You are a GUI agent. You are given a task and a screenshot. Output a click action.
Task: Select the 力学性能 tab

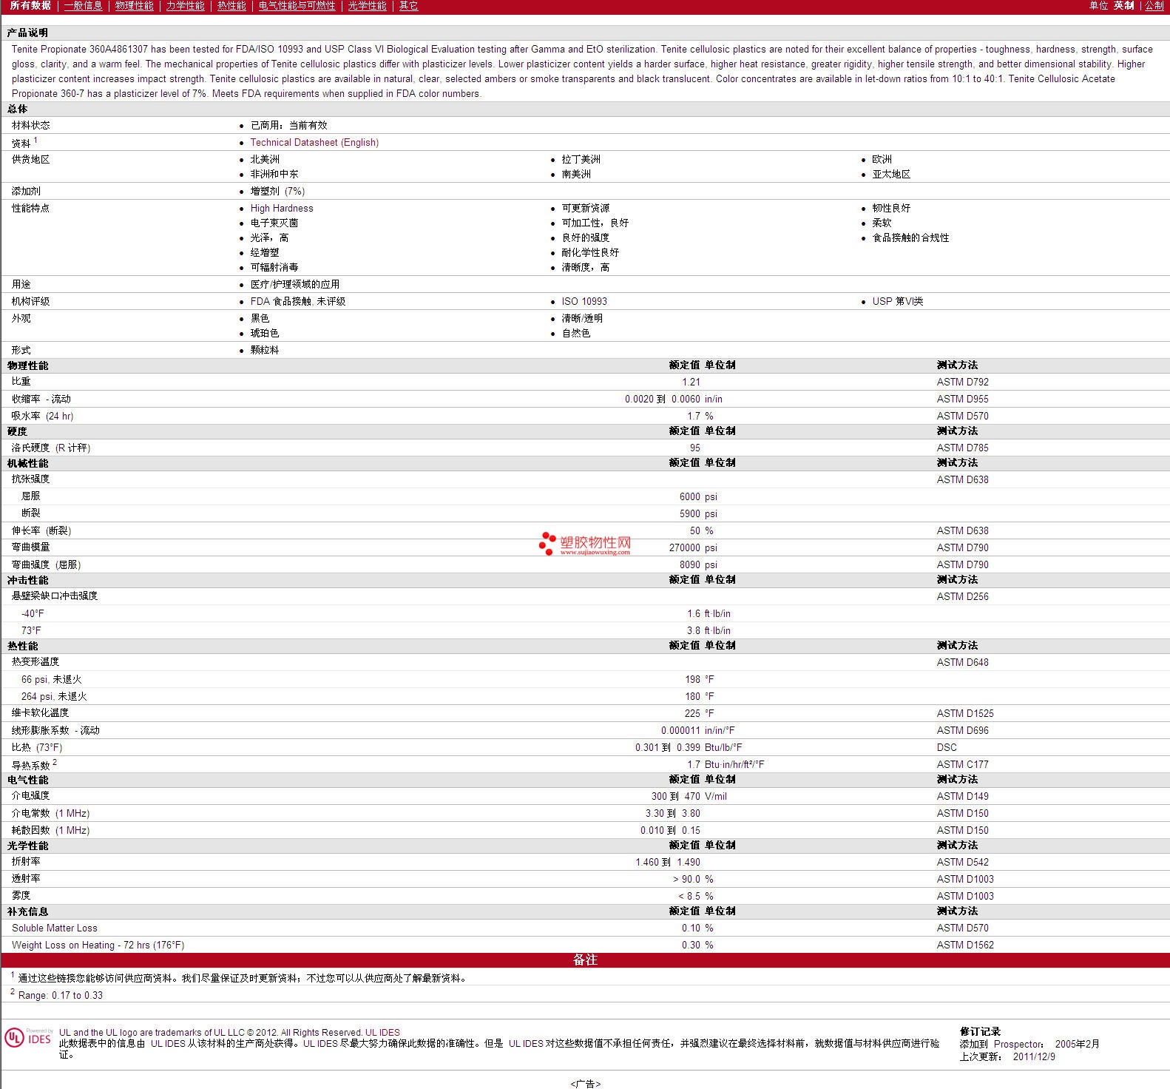[x=186, y=5]
